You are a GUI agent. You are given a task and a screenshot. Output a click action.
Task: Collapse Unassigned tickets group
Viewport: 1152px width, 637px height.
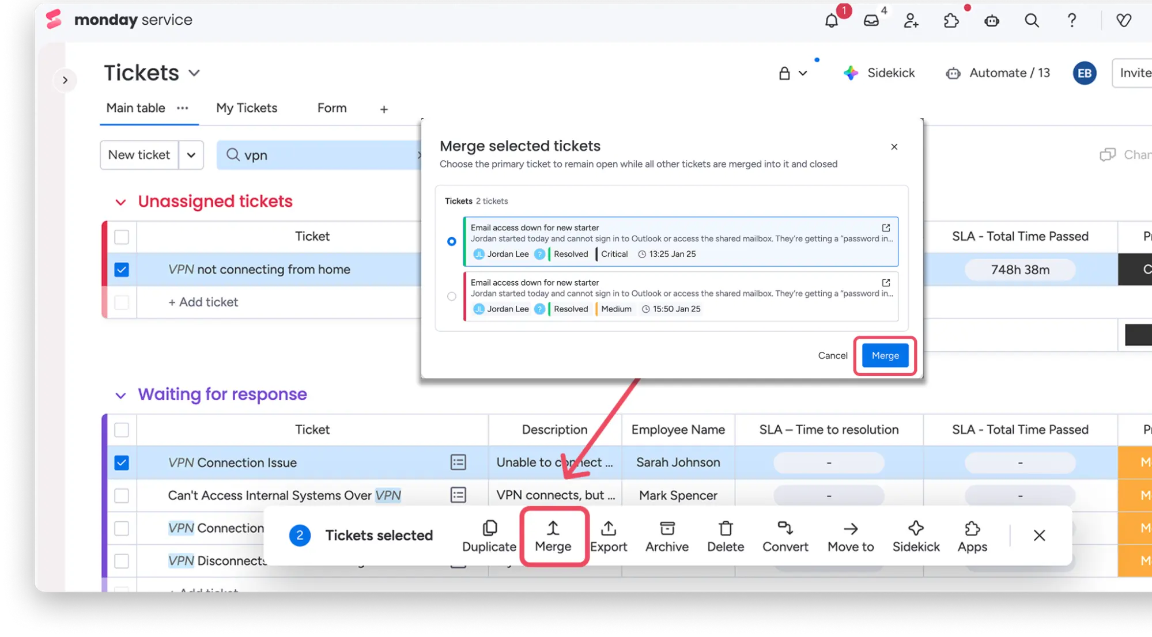[x=120, y=202]
